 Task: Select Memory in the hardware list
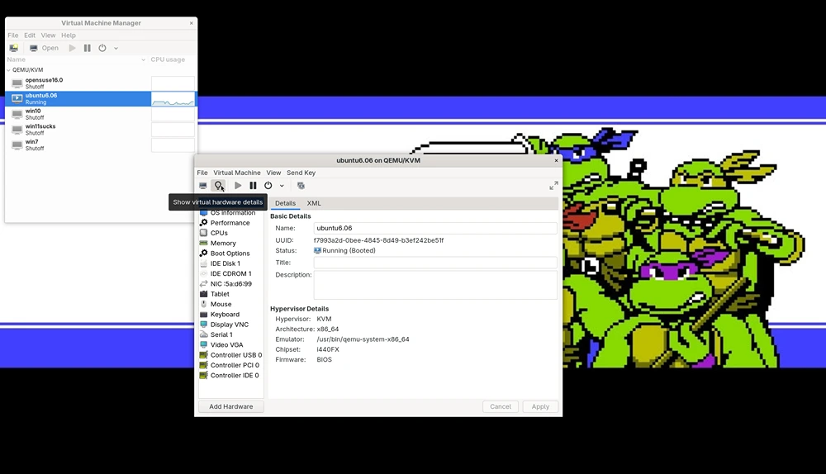point(230,244)
